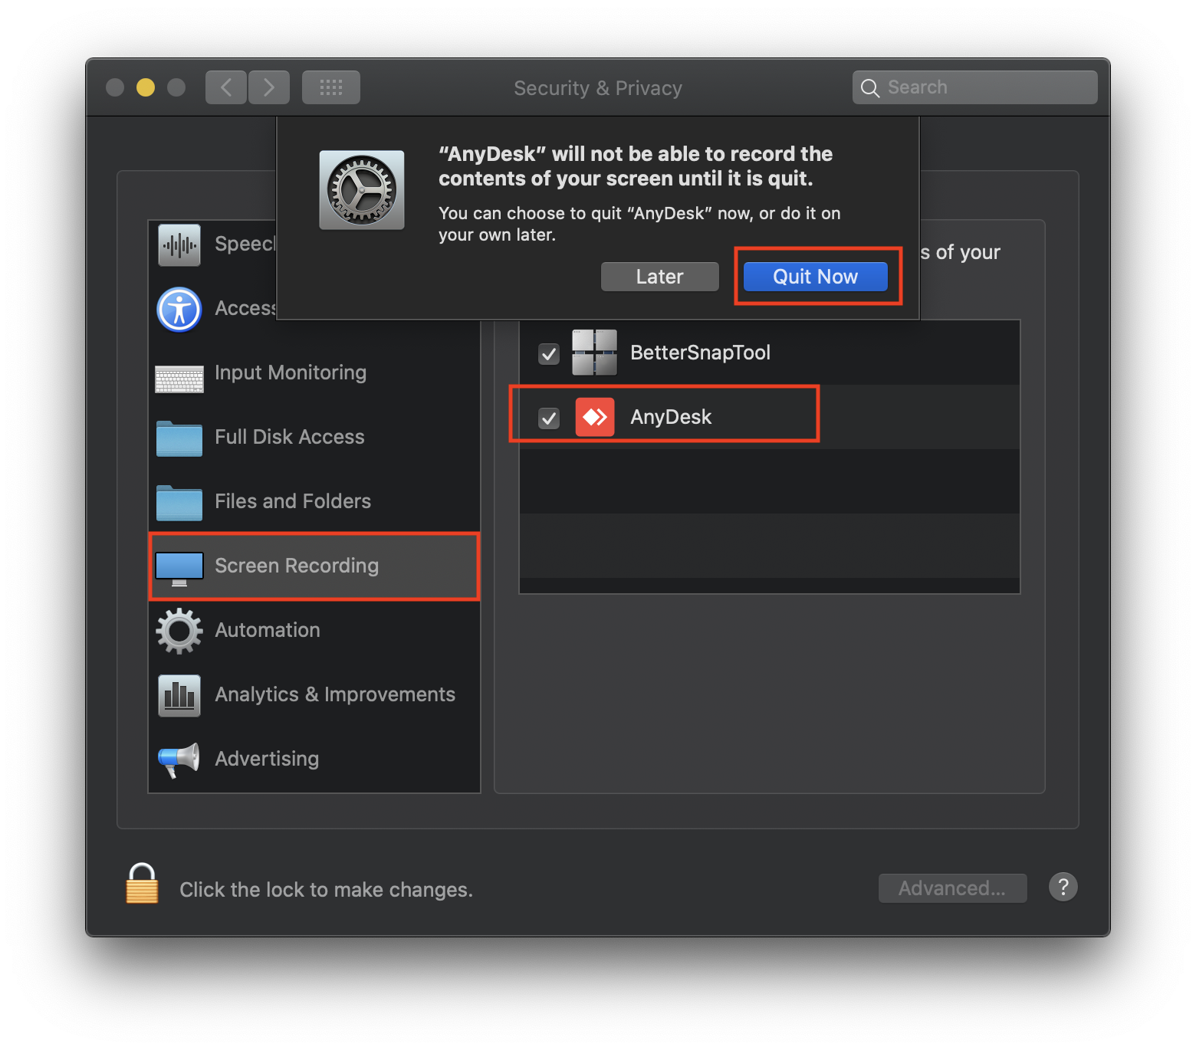The image size is (1196, 1050).
Task: Select Files and Folders category
Action: (x=293, y=501)
